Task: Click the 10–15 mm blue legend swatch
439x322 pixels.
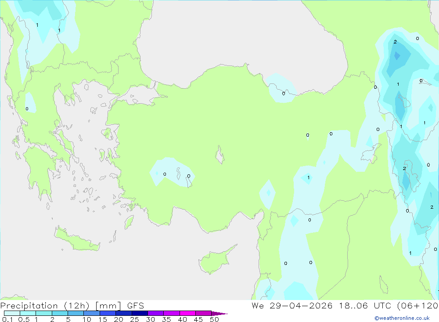Action: point(92,313)
